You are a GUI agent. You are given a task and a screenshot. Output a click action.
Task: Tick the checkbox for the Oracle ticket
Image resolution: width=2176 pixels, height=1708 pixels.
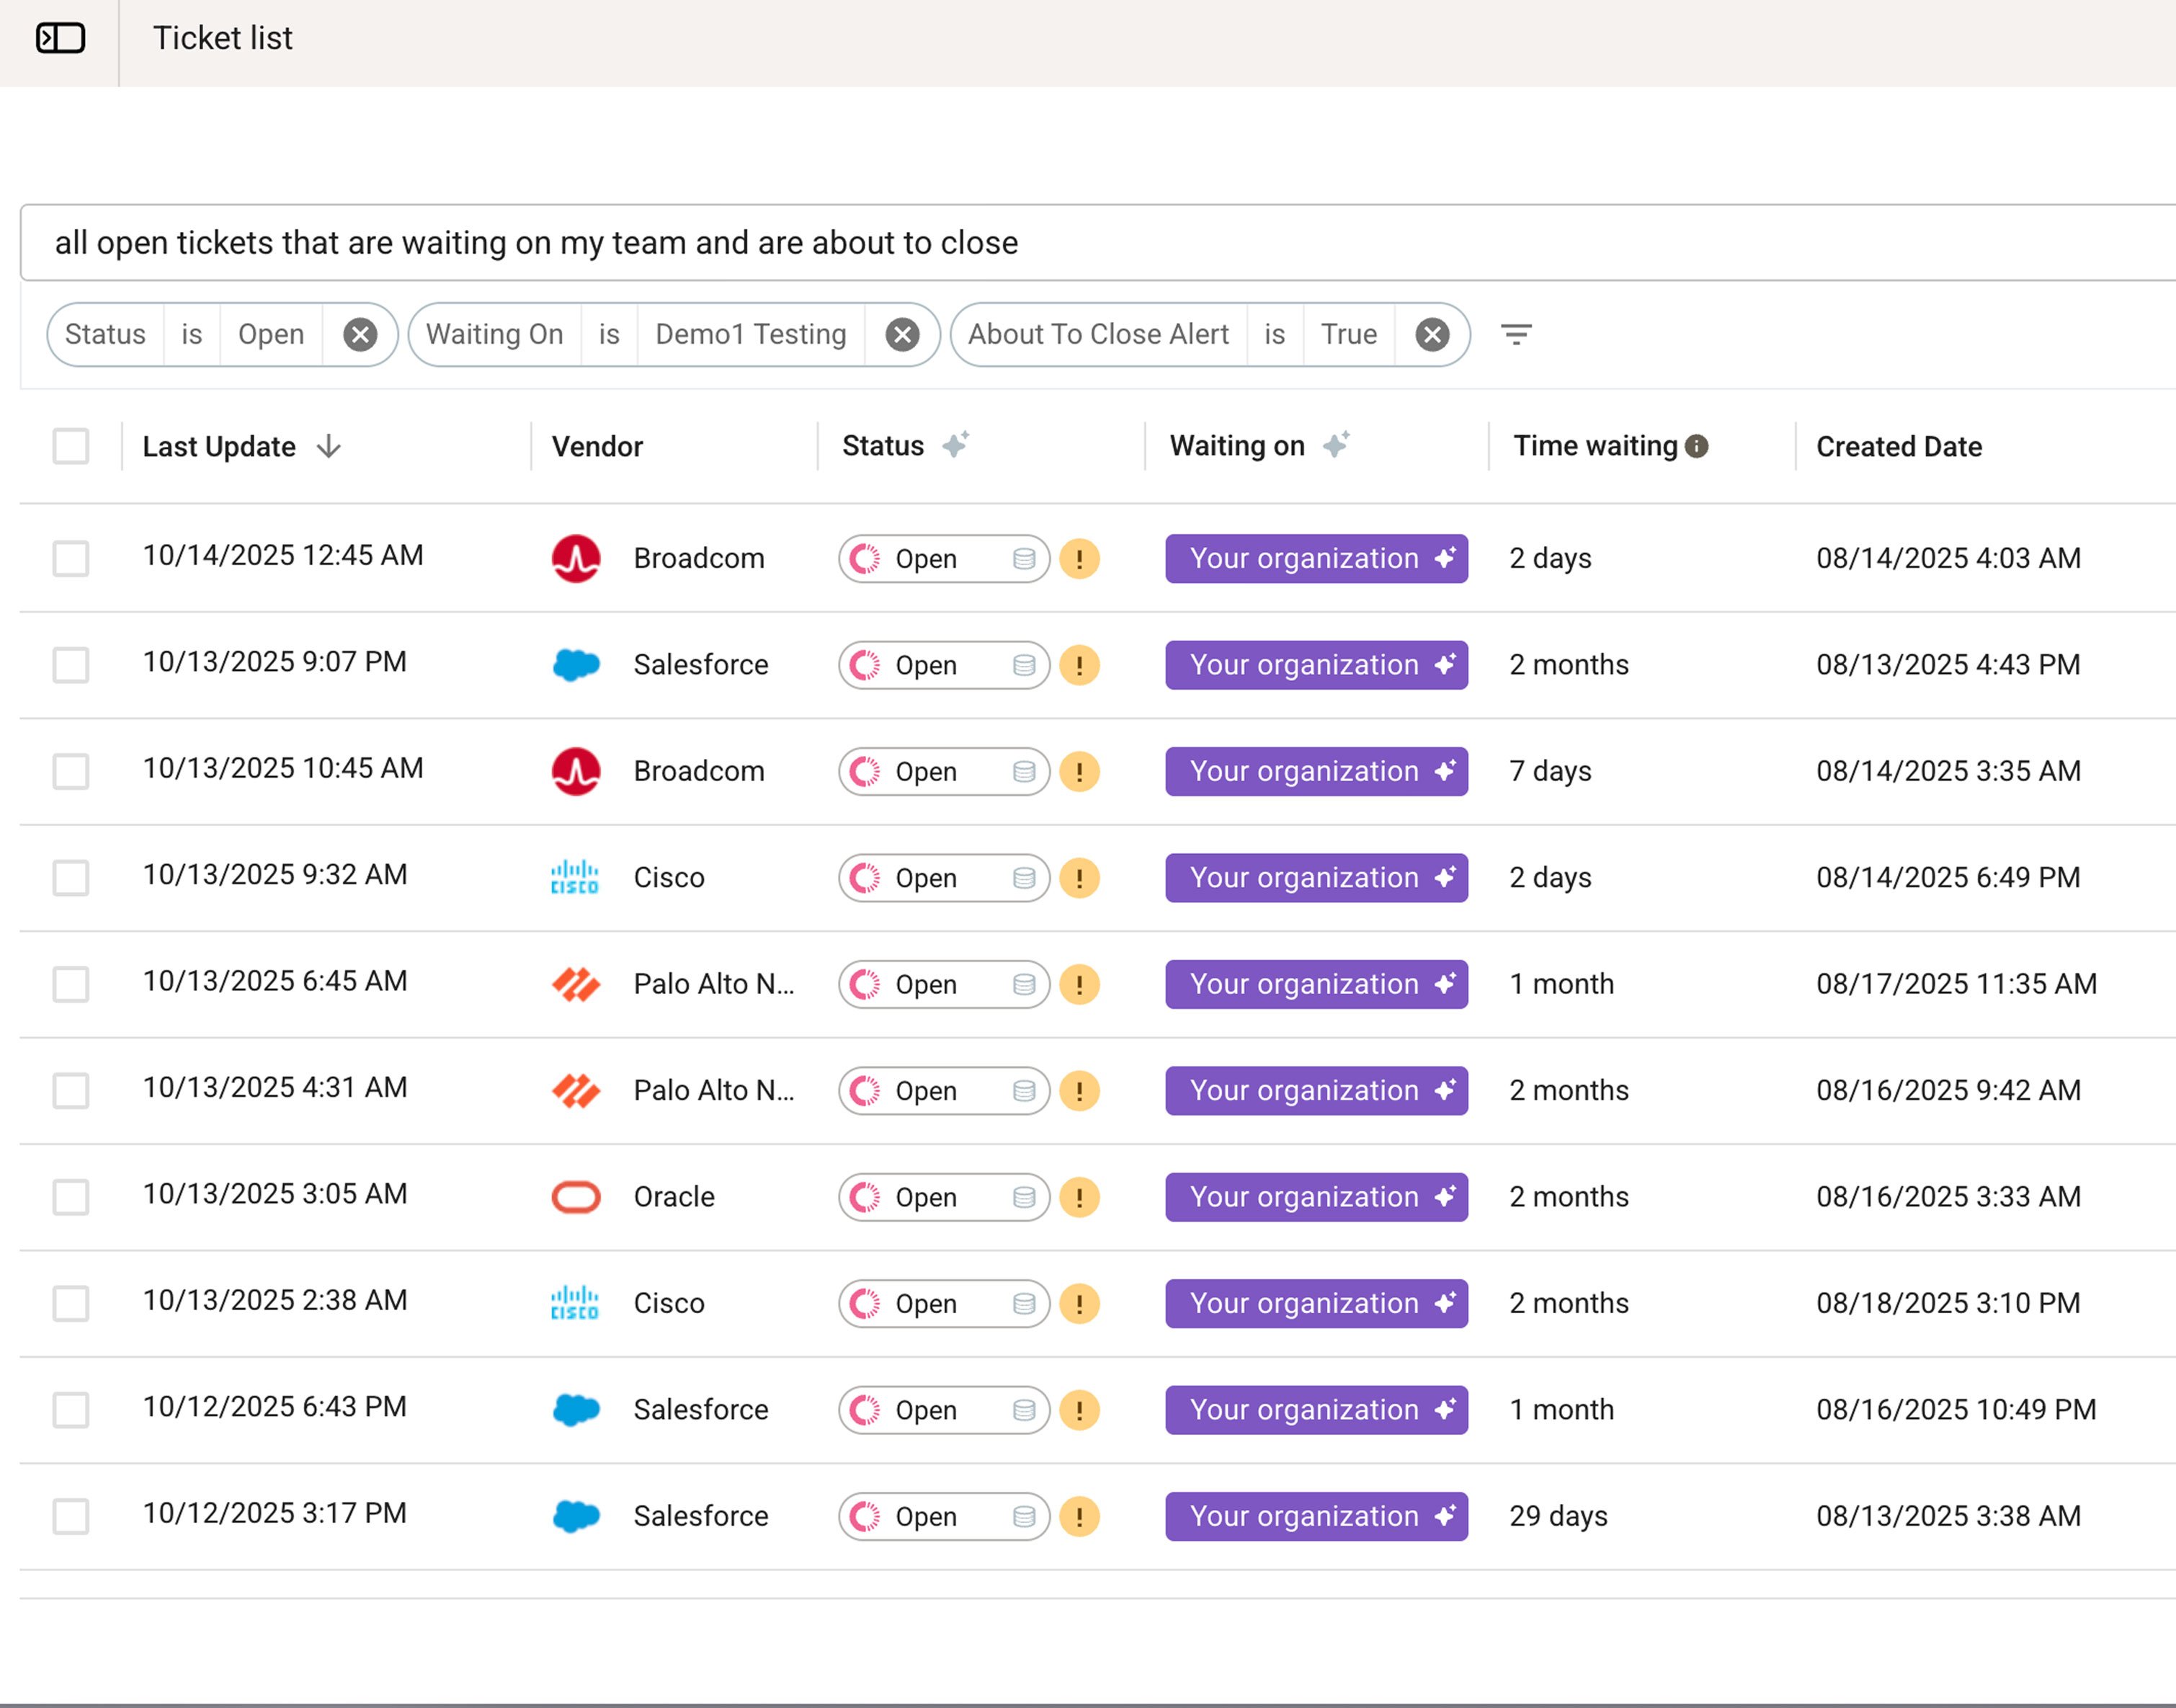tap(71, 1197)
